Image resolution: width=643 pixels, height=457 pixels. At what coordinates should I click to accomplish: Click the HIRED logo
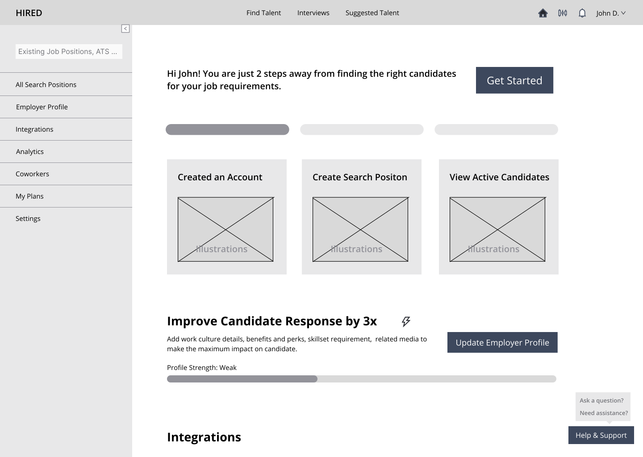[x=29, y=12]
